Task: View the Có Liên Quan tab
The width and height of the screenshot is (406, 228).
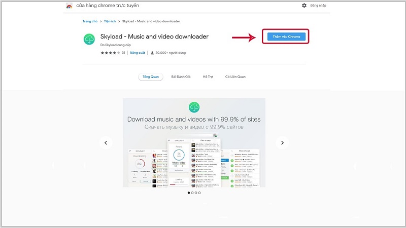Action: point(235,77)
